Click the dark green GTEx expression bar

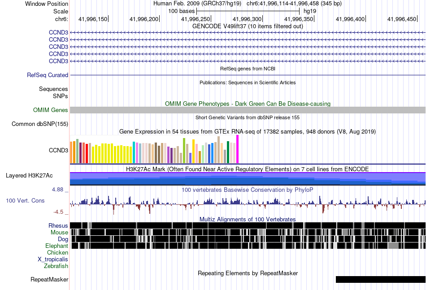click(228, 152)
